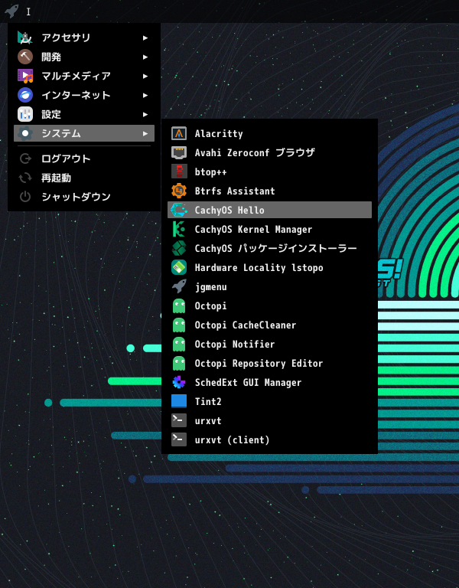The image size is (459, 588).
Task: Start Octopi Notifier
Action: coord(235,345)
